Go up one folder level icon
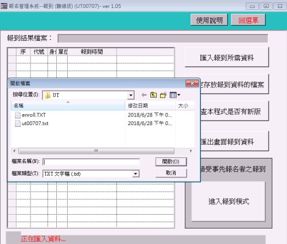287x244 pixels. [x=153, y=95]
